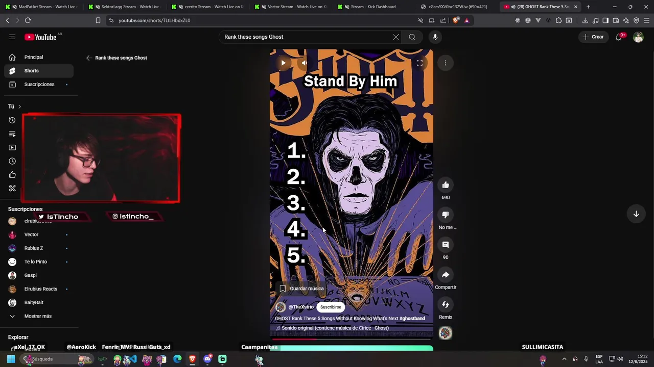Open the comments on the Short
654x367 pixels.
click(446, 245)
